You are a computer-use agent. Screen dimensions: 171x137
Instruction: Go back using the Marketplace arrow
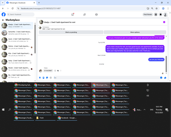click(3, 20)
